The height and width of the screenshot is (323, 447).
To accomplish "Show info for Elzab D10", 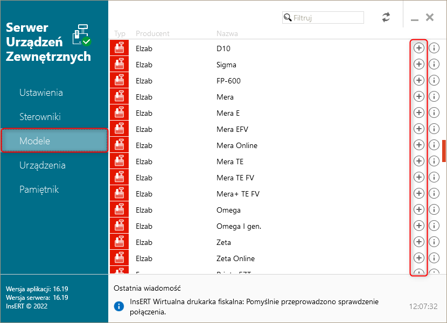I will pos(434,48).
